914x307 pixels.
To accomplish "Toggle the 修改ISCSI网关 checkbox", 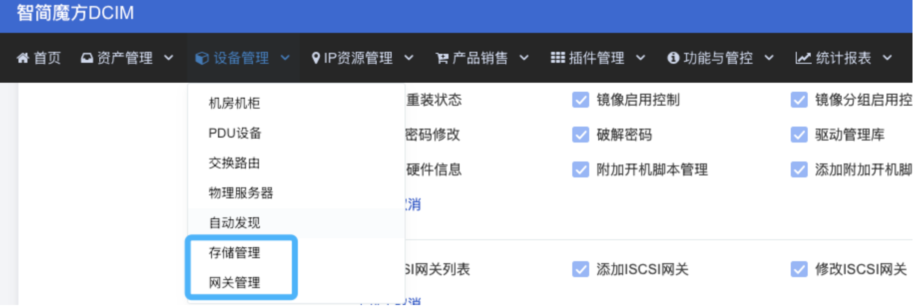I will (x=799, y=269).
